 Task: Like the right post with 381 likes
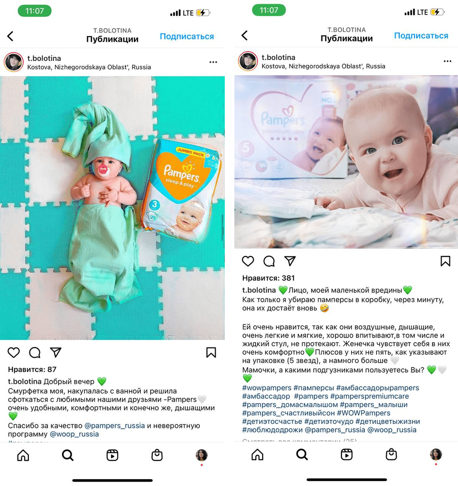click(x=248, y=261)
